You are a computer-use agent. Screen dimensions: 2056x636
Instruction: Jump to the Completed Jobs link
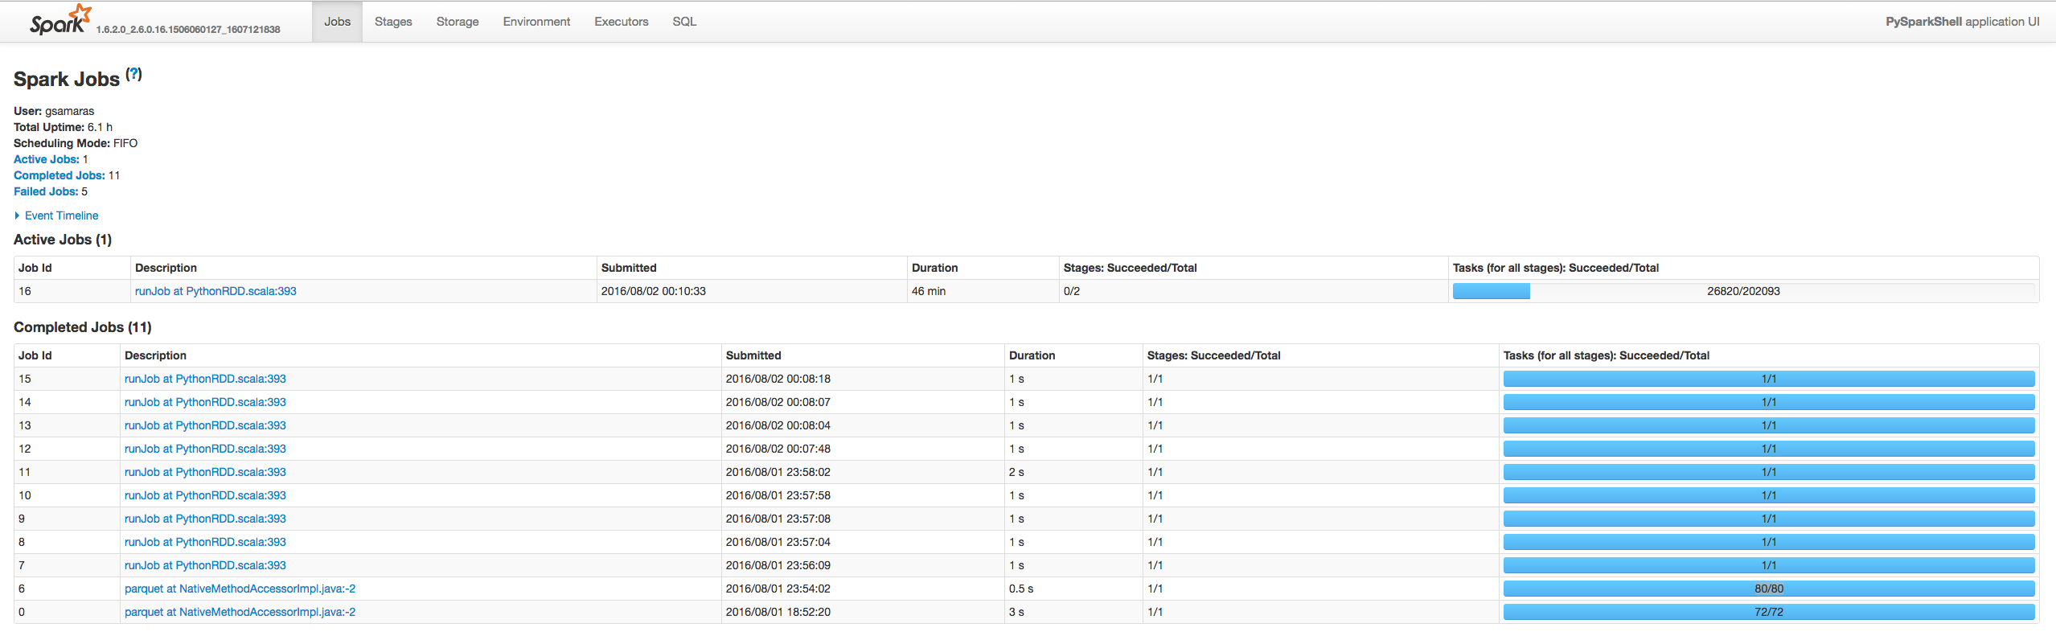[59, 175]
